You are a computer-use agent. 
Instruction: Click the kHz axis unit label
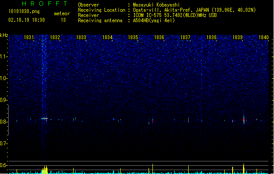pyautogui.click(x=4, y=35)
